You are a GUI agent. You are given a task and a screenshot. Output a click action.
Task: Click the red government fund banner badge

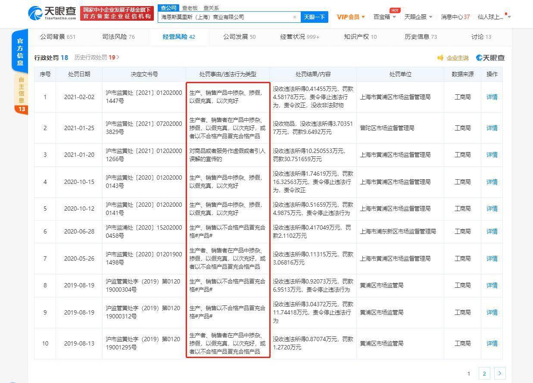pos(117,13)
